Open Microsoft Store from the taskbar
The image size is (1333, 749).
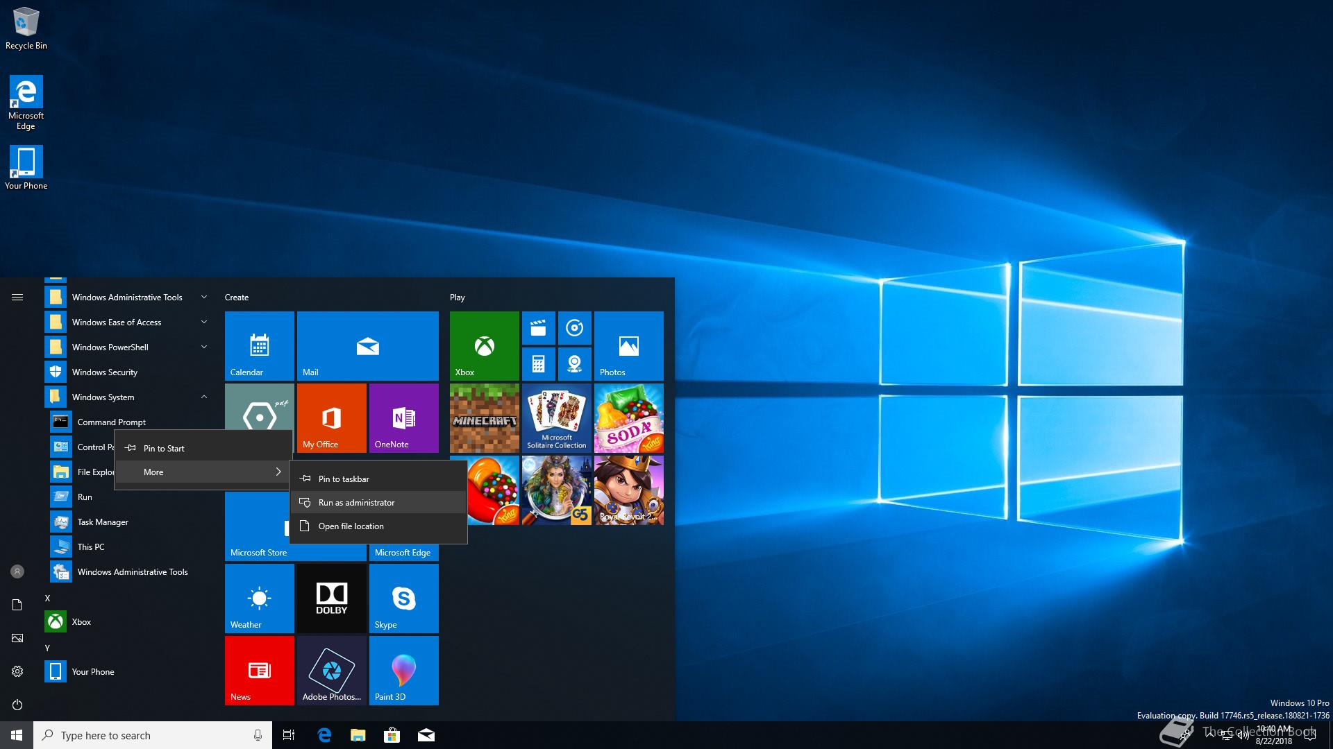392,735
